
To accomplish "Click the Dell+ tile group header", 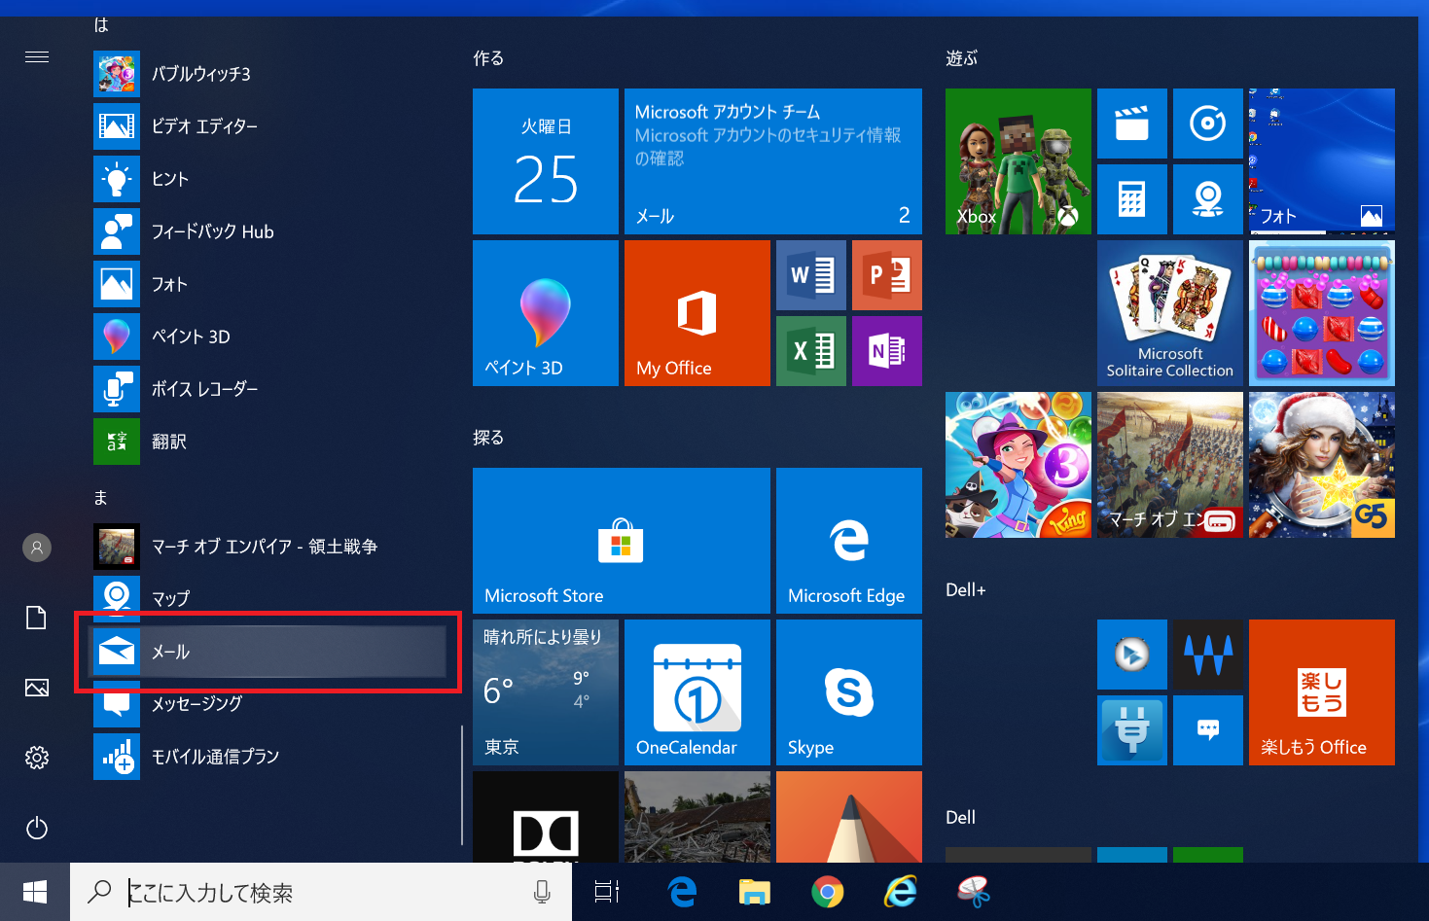I will tap(966, 589).
